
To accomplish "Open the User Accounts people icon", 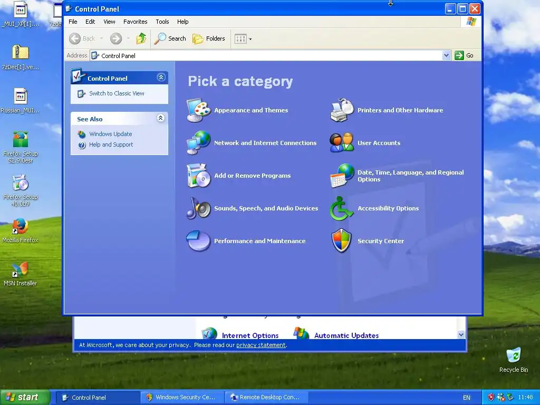I will pos(342,142).
